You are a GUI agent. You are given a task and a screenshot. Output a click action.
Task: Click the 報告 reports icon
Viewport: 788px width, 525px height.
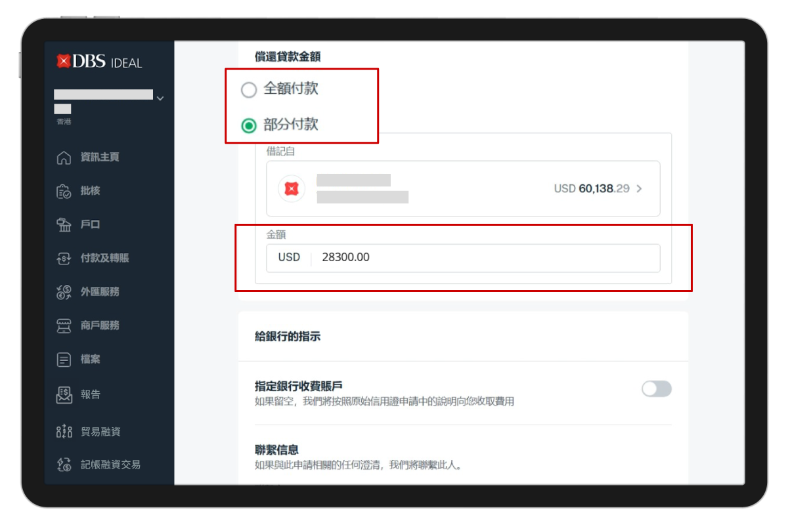64,394
